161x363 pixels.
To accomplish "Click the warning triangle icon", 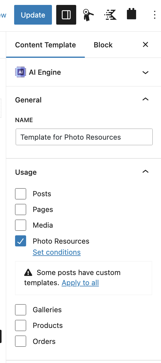I will coord(28,273).
